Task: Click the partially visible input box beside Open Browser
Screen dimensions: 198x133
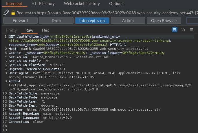Action: click(192, 21)
